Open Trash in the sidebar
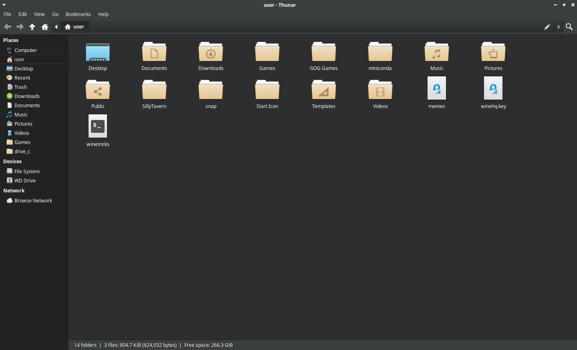Viewport: 577px width, 350px height. pyautogui.click(x=34, y=87)
